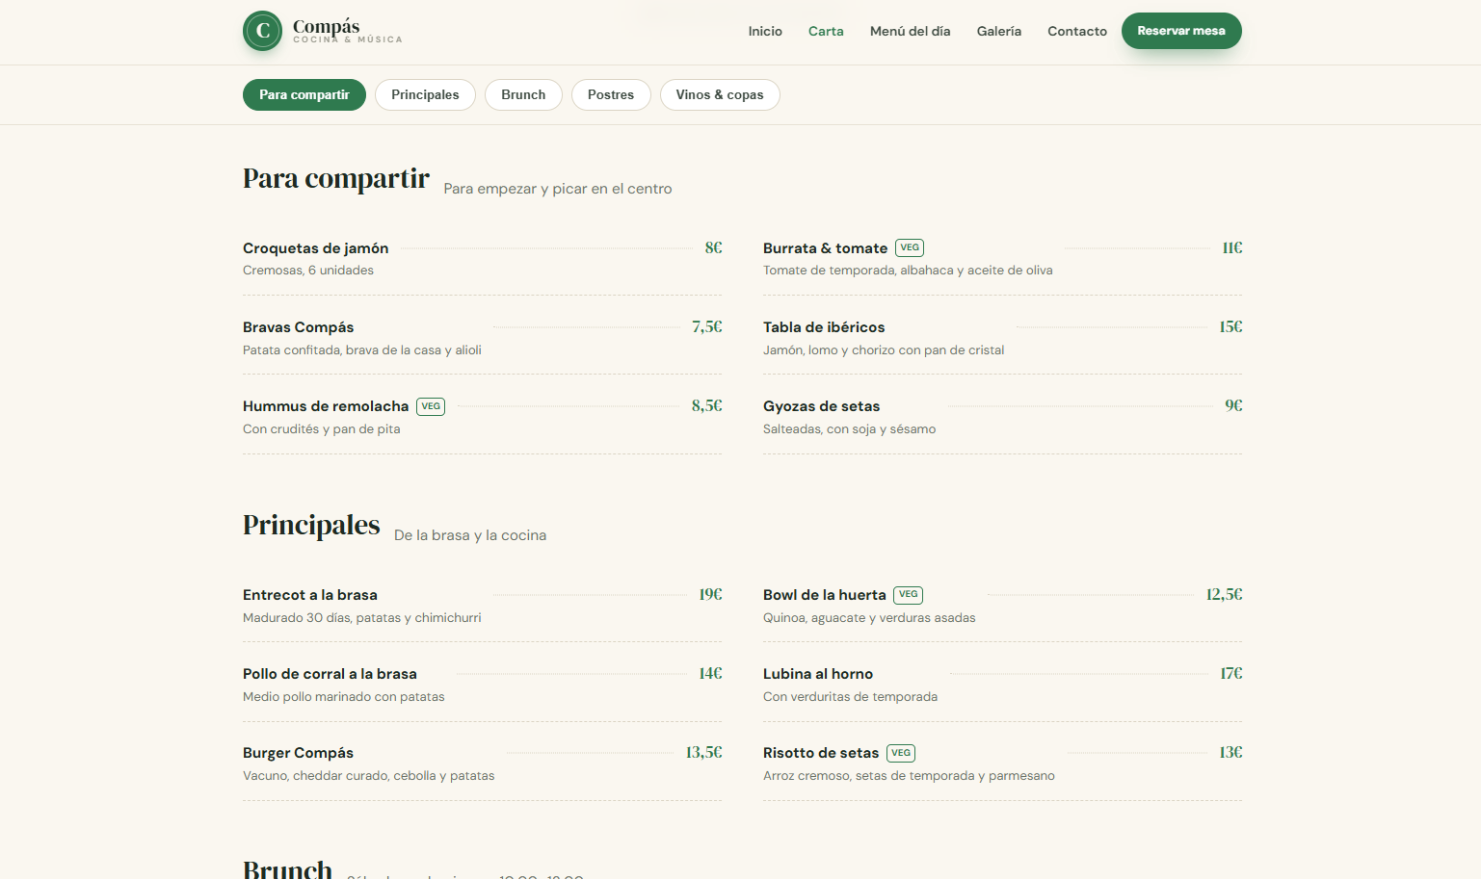This screenshot has height=880, width=1481.
Task: Click the 13,5€ Burger Compás price
Action: click(703, 752)
